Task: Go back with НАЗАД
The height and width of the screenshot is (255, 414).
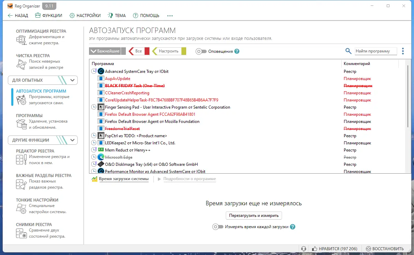Action: tap(18, 16)
